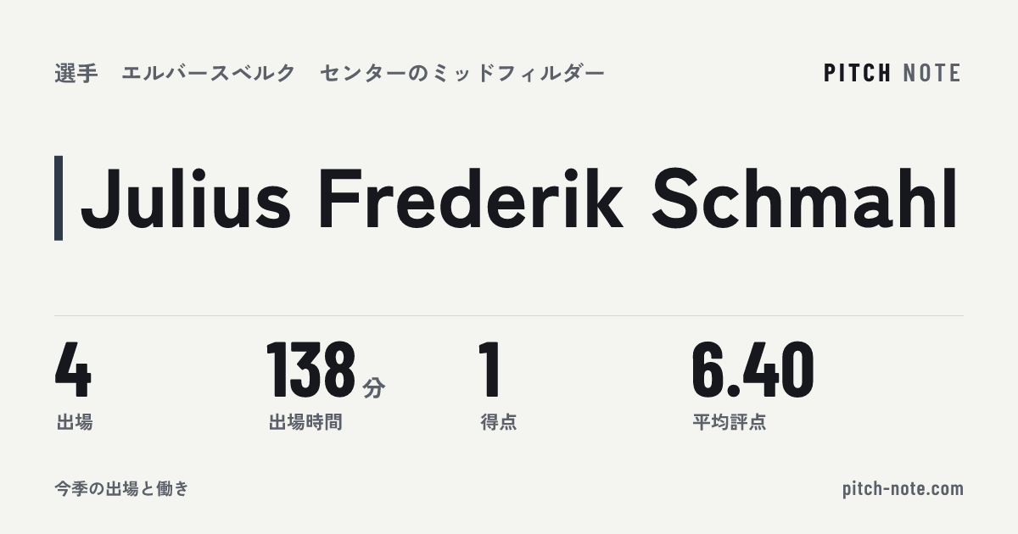Click the 分 unit symbol

374,388
